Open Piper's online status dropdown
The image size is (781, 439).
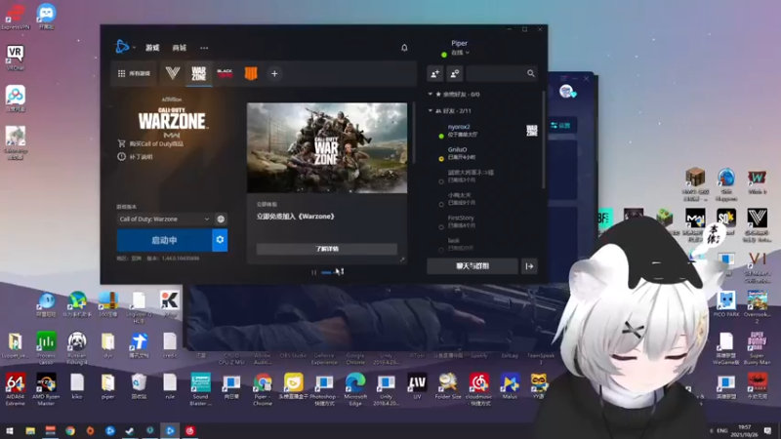pos(460,53)
